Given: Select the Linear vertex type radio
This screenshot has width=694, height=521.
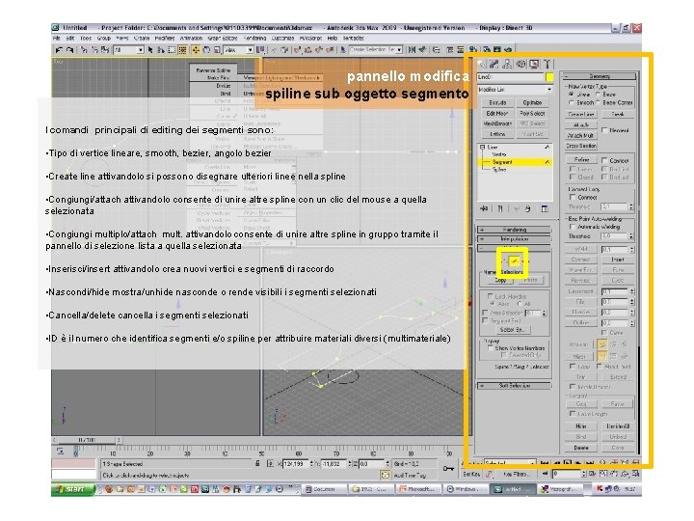Looking at the screenshot, I should (x=572, y=95).
